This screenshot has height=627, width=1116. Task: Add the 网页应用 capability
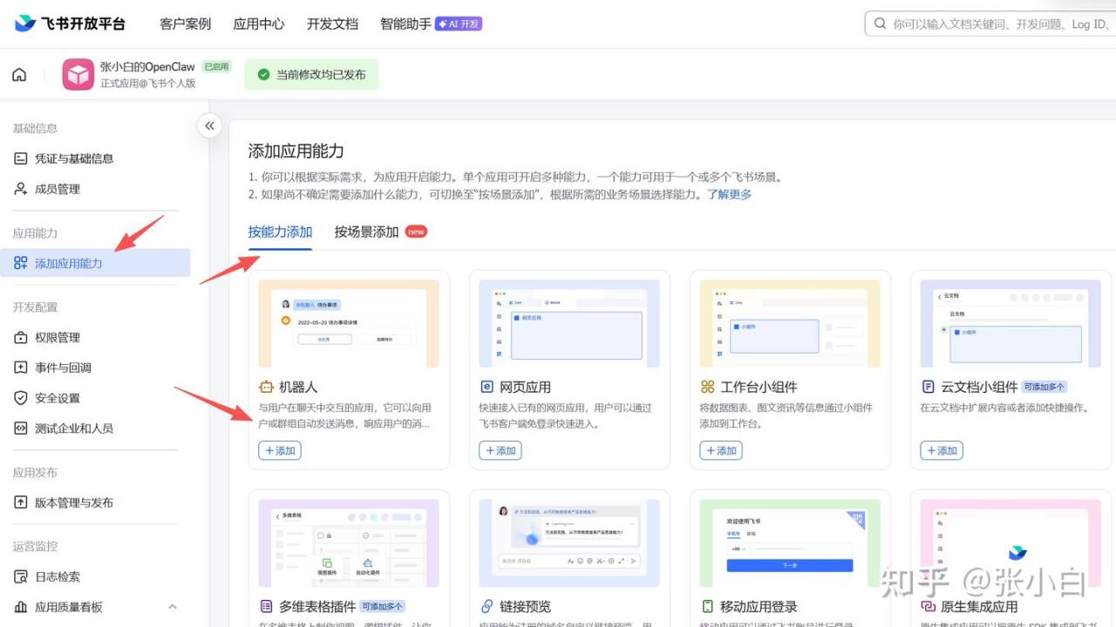(x=500, y=450)
